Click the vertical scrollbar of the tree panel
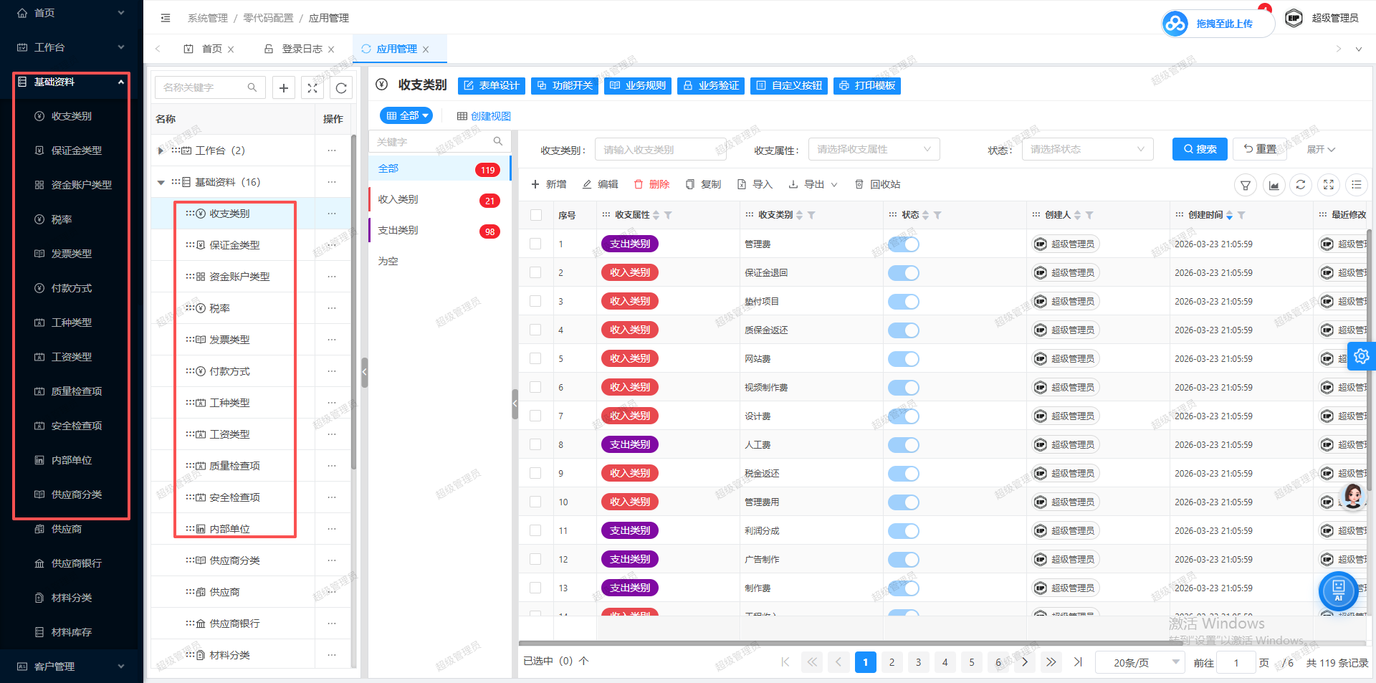 (x=354, y=301)
